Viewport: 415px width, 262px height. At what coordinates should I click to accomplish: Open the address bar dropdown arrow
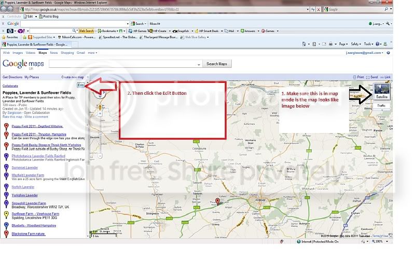tap(308, 9)
